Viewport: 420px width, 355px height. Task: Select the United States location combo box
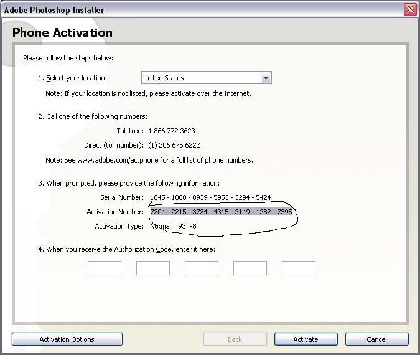(206, 78)
